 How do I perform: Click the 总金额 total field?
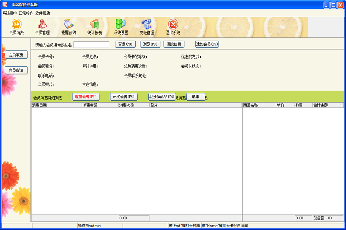click(328, 218)
